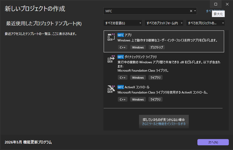Click ライブラリ tag under MFC ダイナミックリンク ライブラリ
The image size is (233, 150).
click(x=156, y=77)
